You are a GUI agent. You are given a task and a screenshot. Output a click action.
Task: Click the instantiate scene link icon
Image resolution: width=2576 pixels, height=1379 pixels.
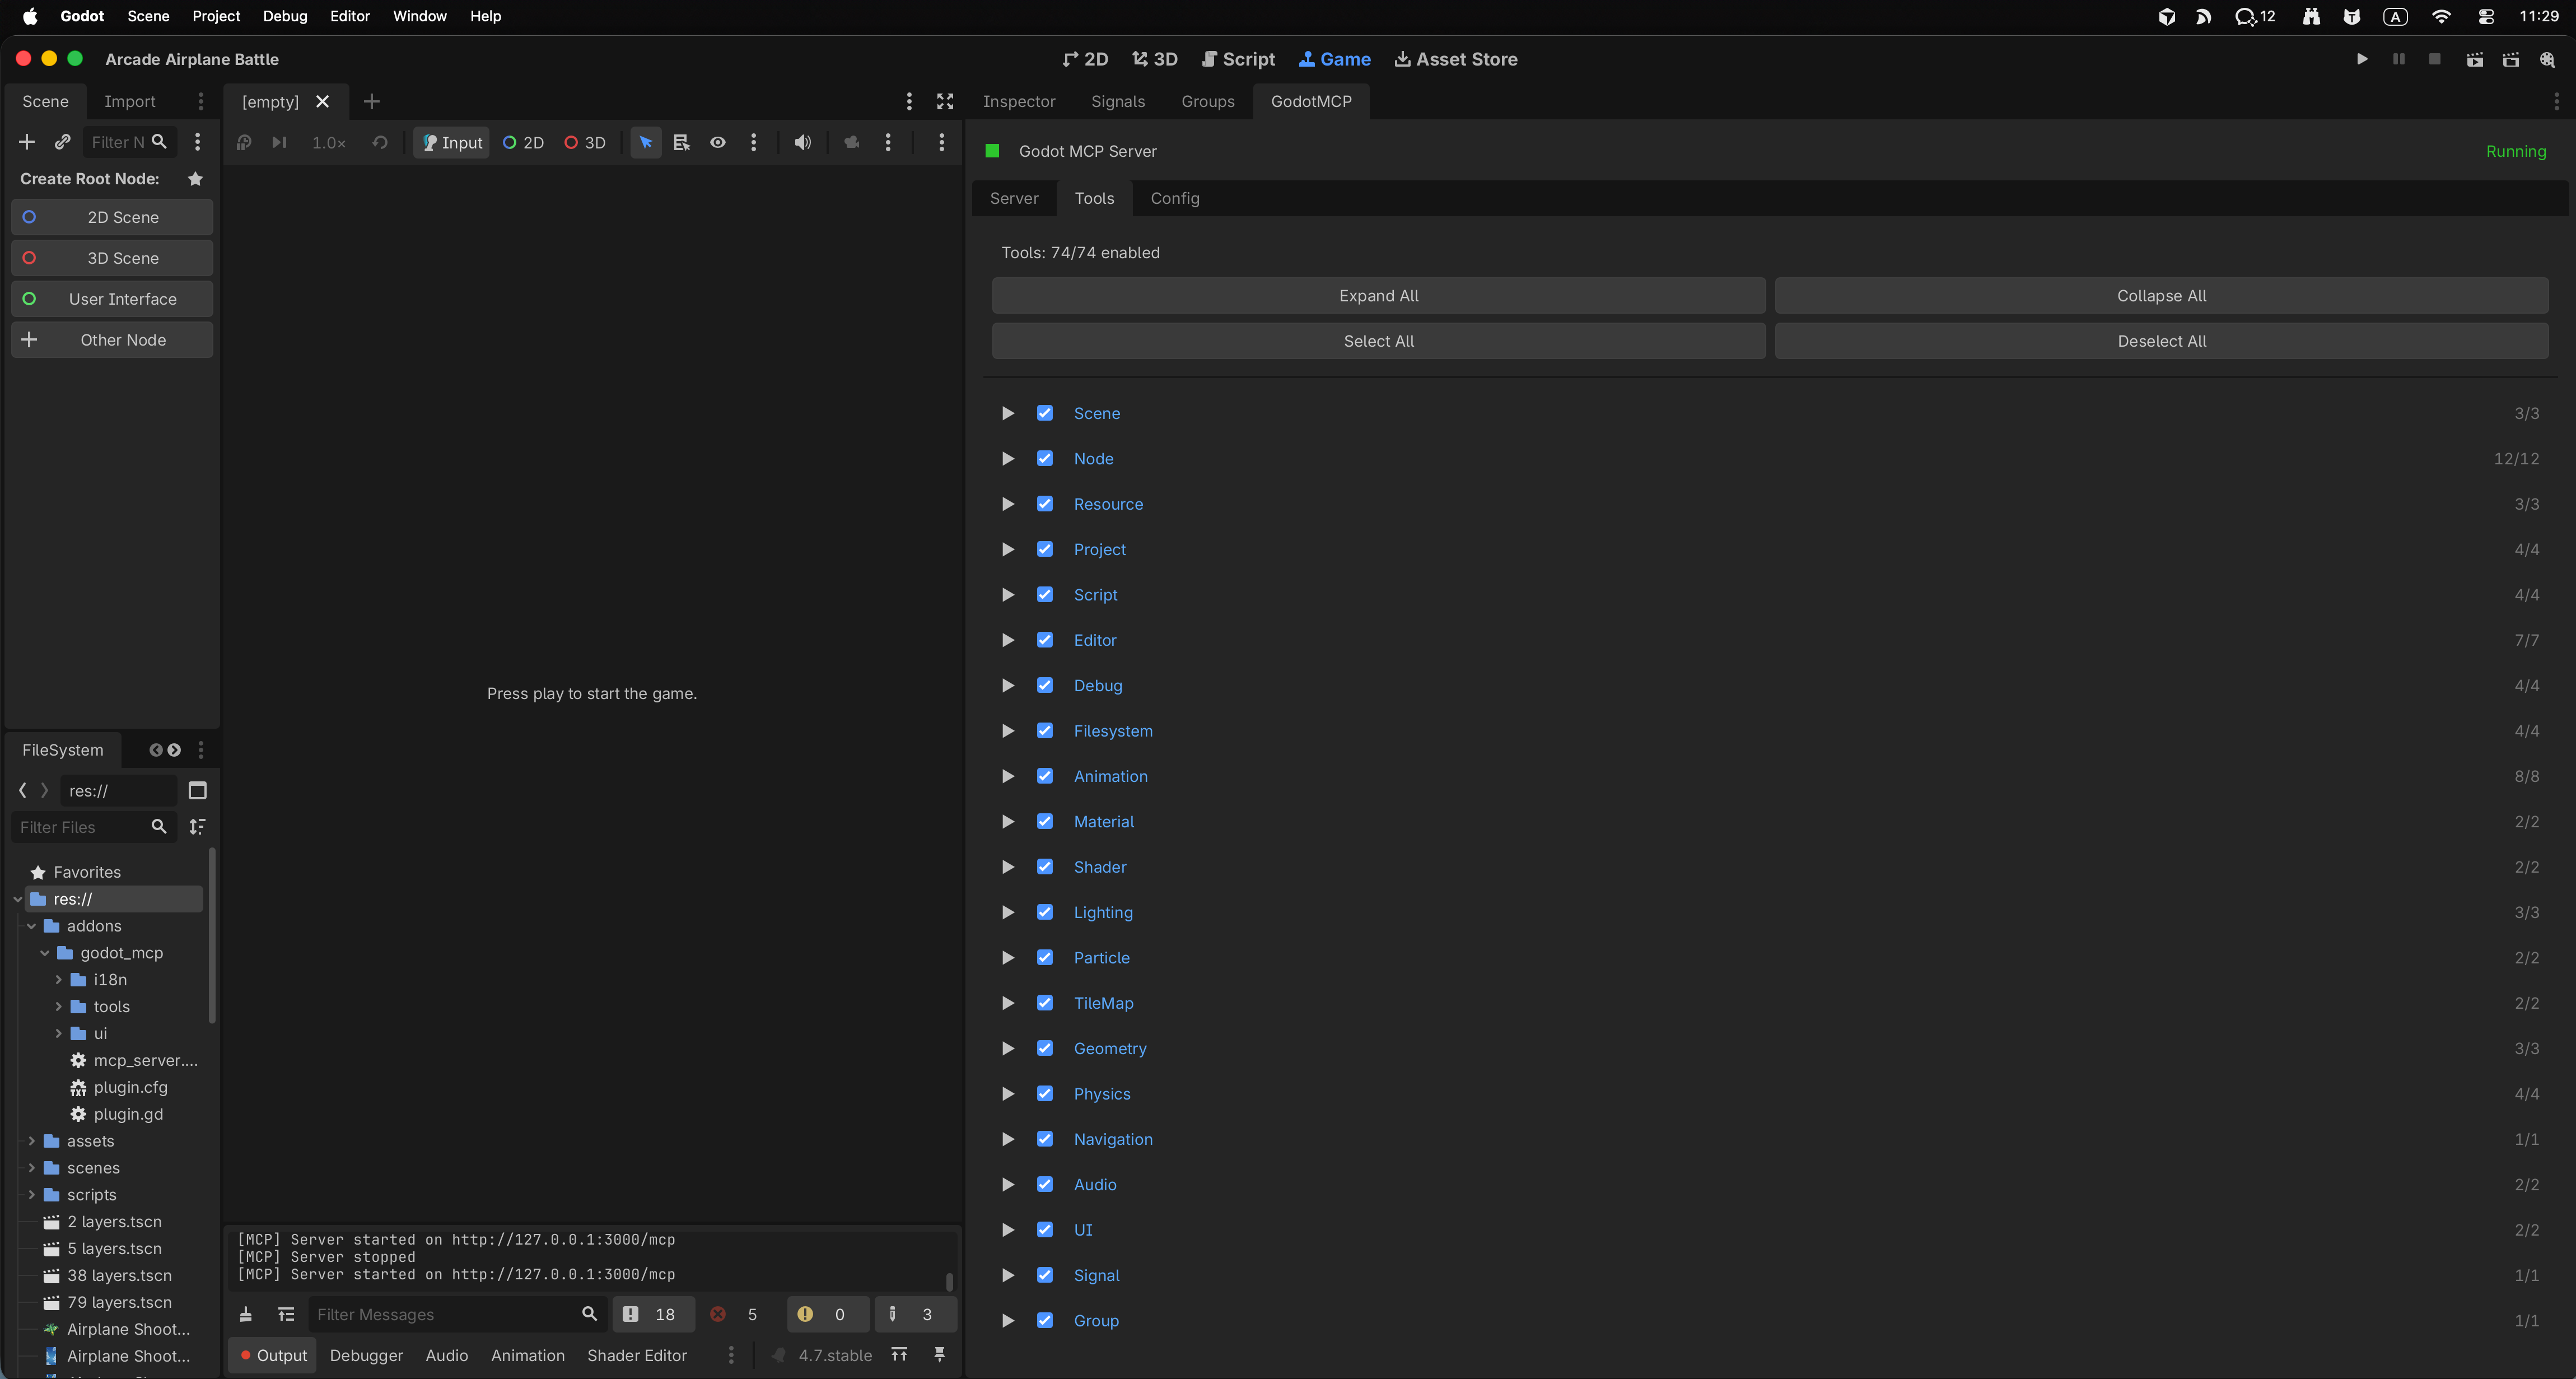coord(62,142)
